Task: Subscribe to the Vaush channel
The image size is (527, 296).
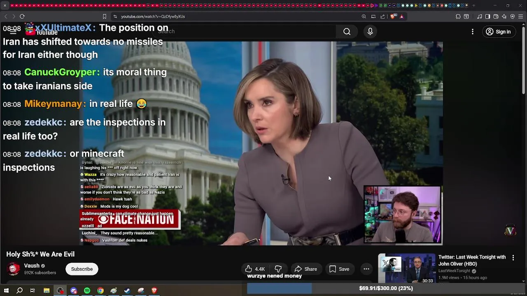Action: (82, 269)
